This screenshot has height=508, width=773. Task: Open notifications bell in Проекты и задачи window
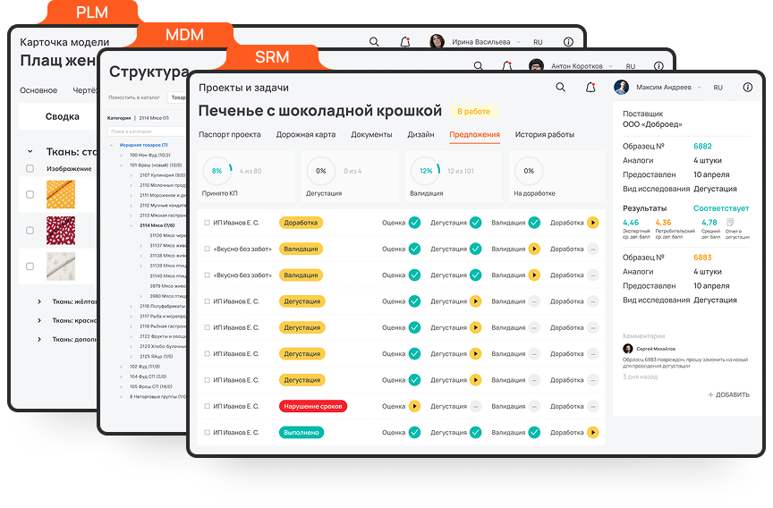pyautogui.click(x=590, y=88)
